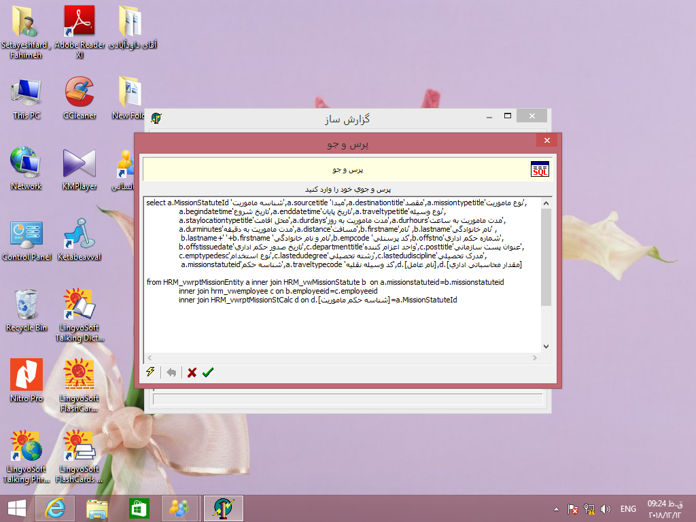Click the 'from HRM_vwrptMissionEntity' line in query
This screenshot has height=522, width=696.
pyautogui.click(x=325, y=282)
